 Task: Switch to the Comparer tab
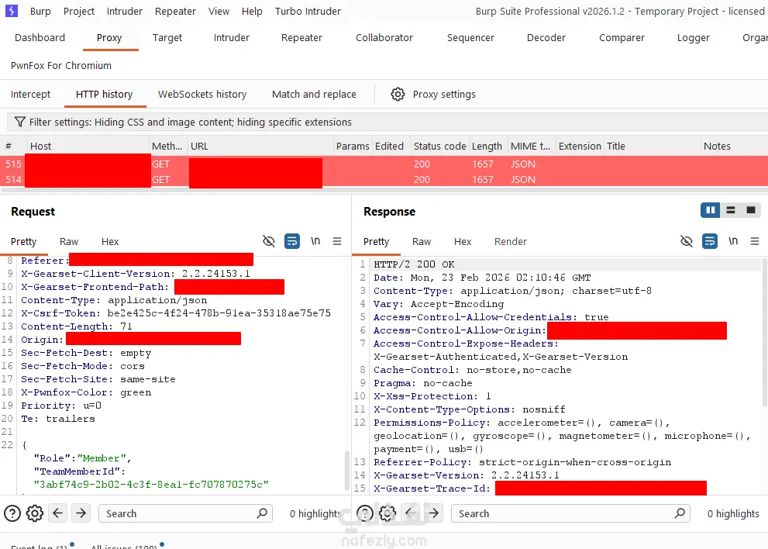click(x=622, y=38)
